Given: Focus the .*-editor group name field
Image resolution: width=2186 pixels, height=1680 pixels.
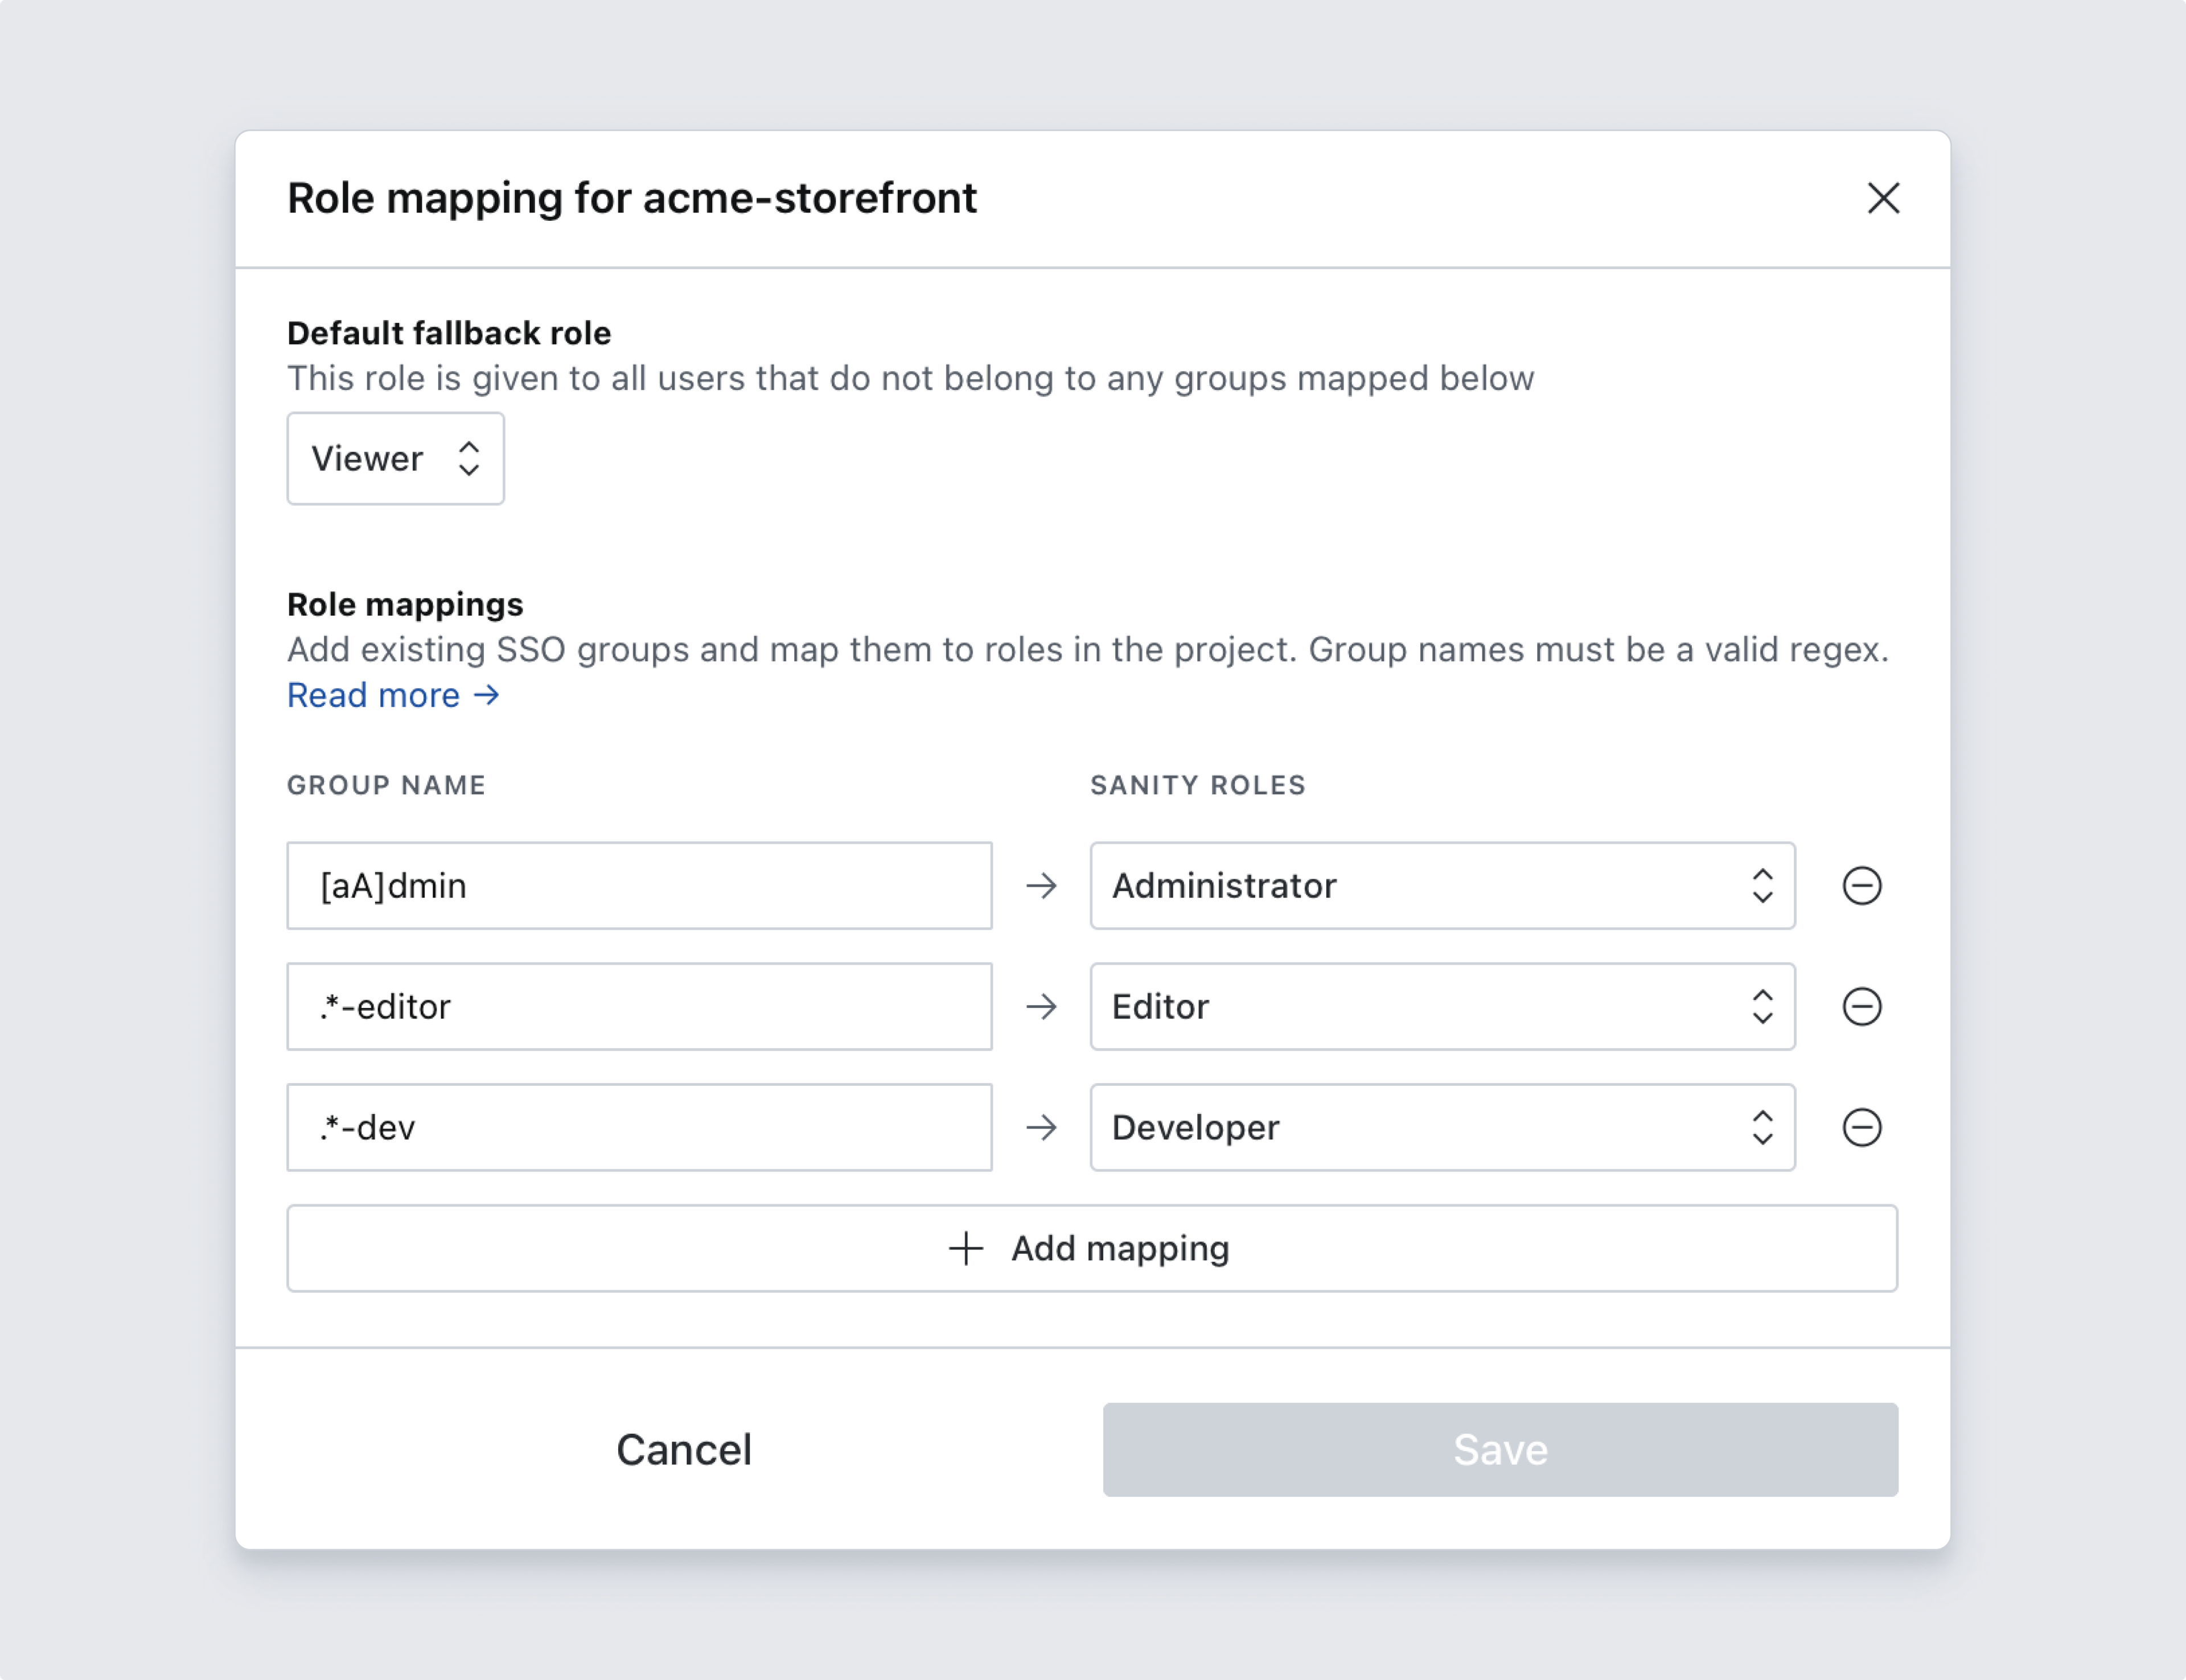Looking at the screenshot, I should coord(639,1007).
